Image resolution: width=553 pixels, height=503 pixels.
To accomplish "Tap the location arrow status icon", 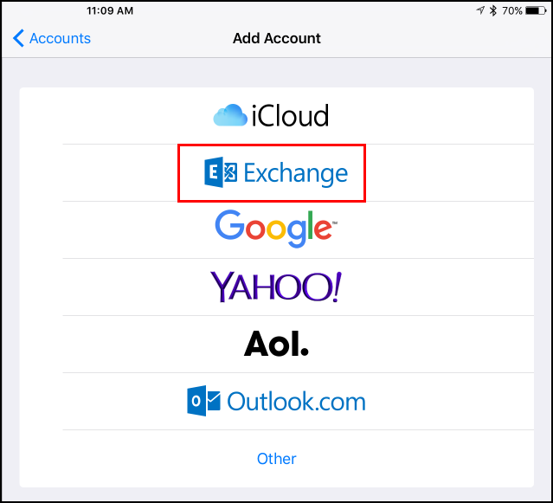I will pos(480,10).
